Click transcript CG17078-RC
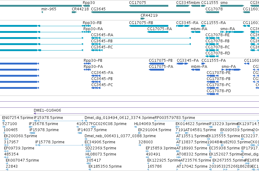The image size is (259, 171). 218,47
